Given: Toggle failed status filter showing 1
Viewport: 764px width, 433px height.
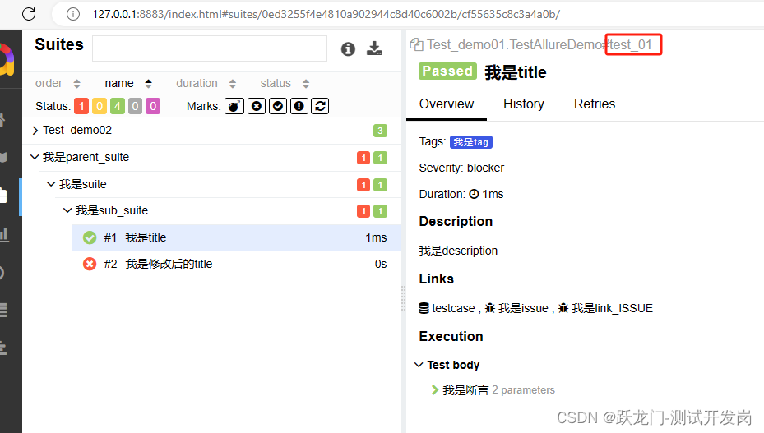Looking at the screenshot, I should 81,106.
